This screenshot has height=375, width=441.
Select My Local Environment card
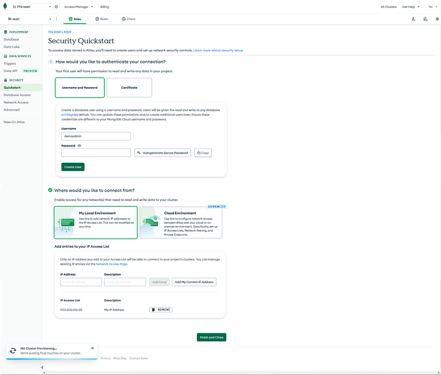coord(96,223)
